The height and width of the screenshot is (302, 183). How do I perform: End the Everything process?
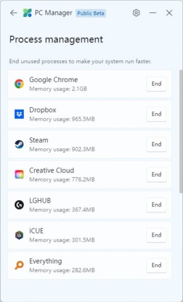[157, 265]
